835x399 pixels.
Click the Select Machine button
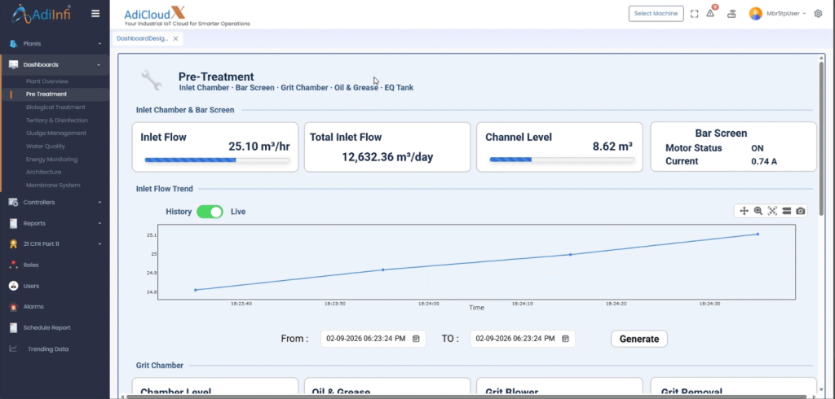coord(656,14)
